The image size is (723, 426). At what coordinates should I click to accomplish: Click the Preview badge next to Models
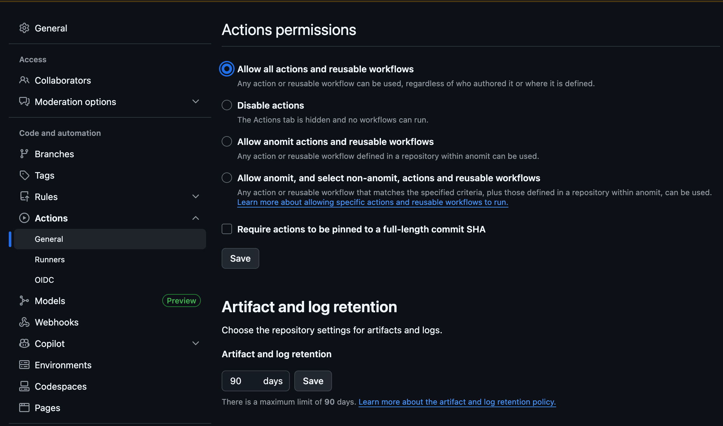181,301
